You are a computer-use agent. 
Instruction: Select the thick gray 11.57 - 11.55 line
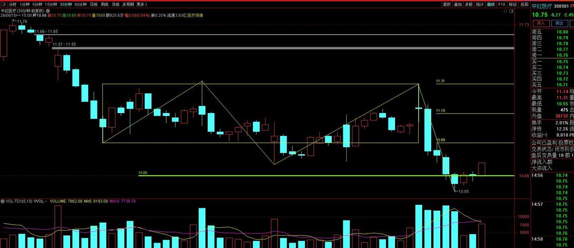(284, 48)
